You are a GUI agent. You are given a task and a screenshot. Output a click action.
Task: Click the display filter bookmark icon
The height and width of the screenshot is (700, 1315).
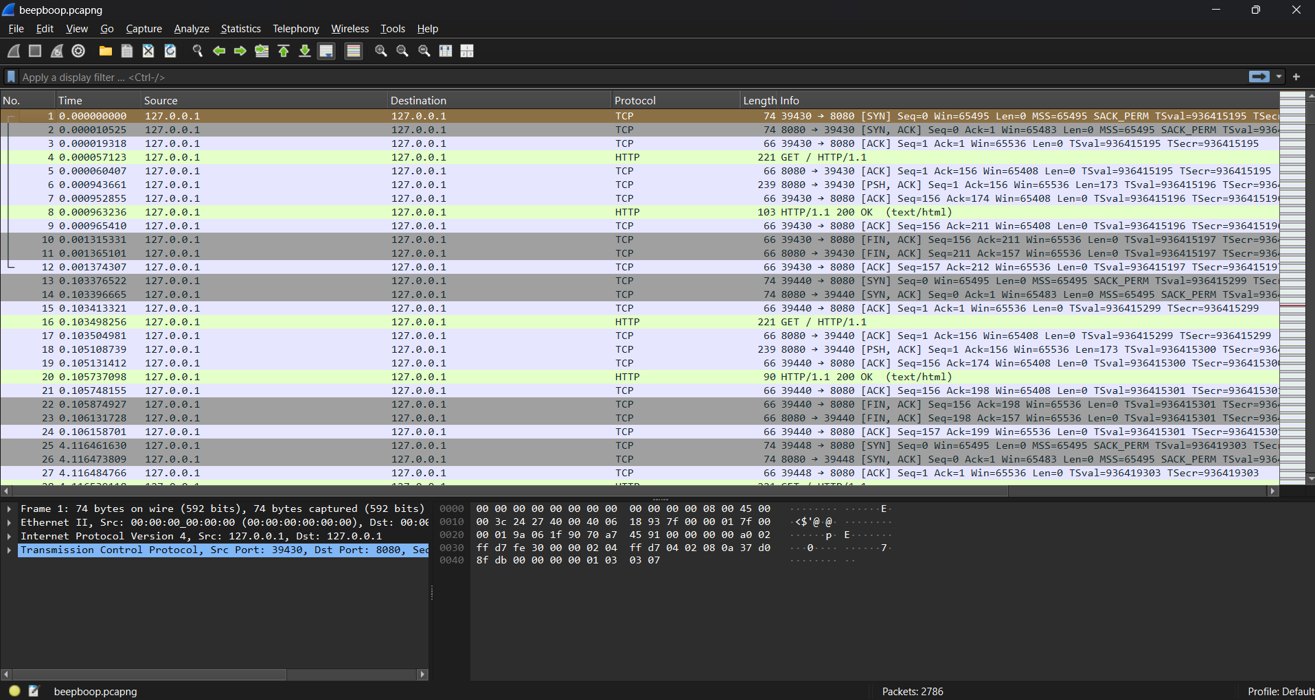click(11, 77)
